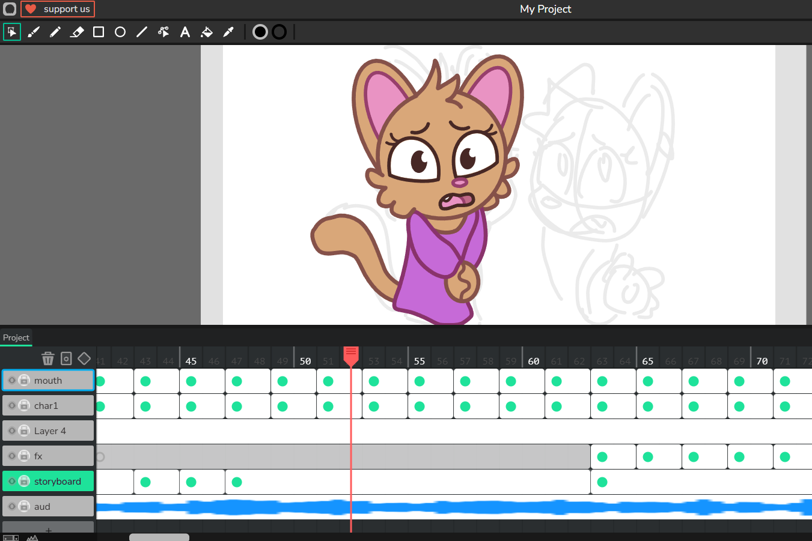Select the Rectangle shape tool
This screenshot has width=812, height=541.
99,32
